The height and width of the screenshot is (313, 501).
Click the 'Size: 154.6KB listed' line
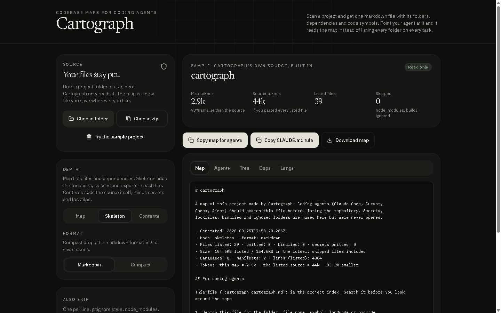[x=280, y=251]
